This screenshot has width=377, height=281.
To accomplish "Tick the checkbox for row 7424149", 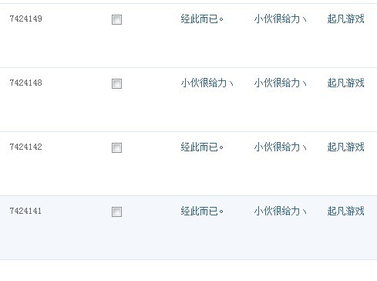I will (x=116, y=19).
